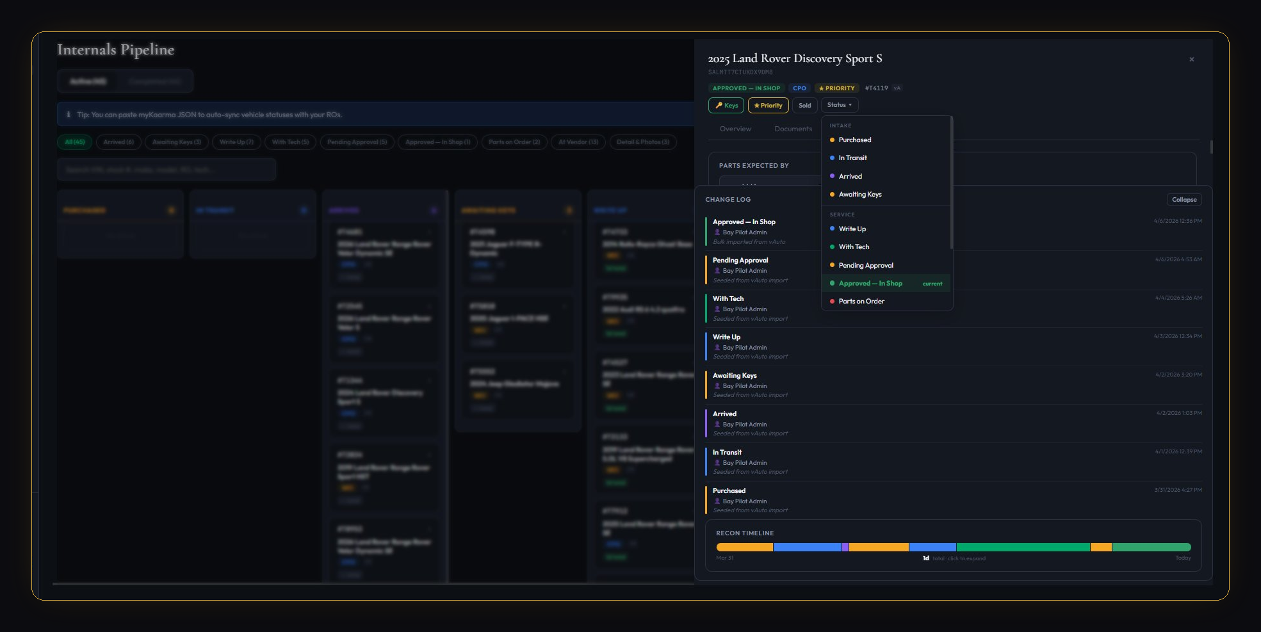1261x632 pixels.
Task: Close the vehicle detail panel
Action: [1191, 60]
